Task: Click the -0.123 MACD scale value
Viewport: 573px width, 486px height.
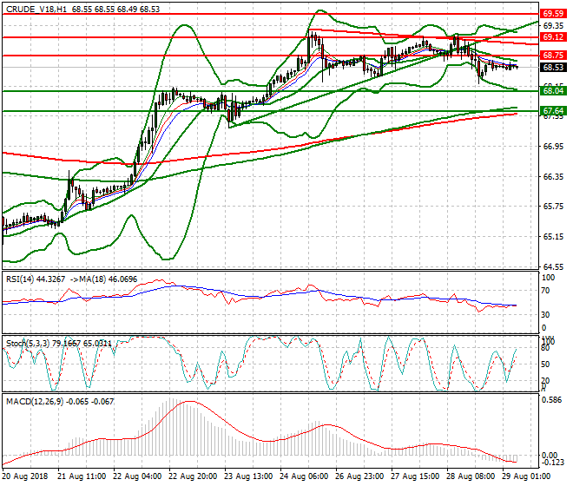Action: 553,463
